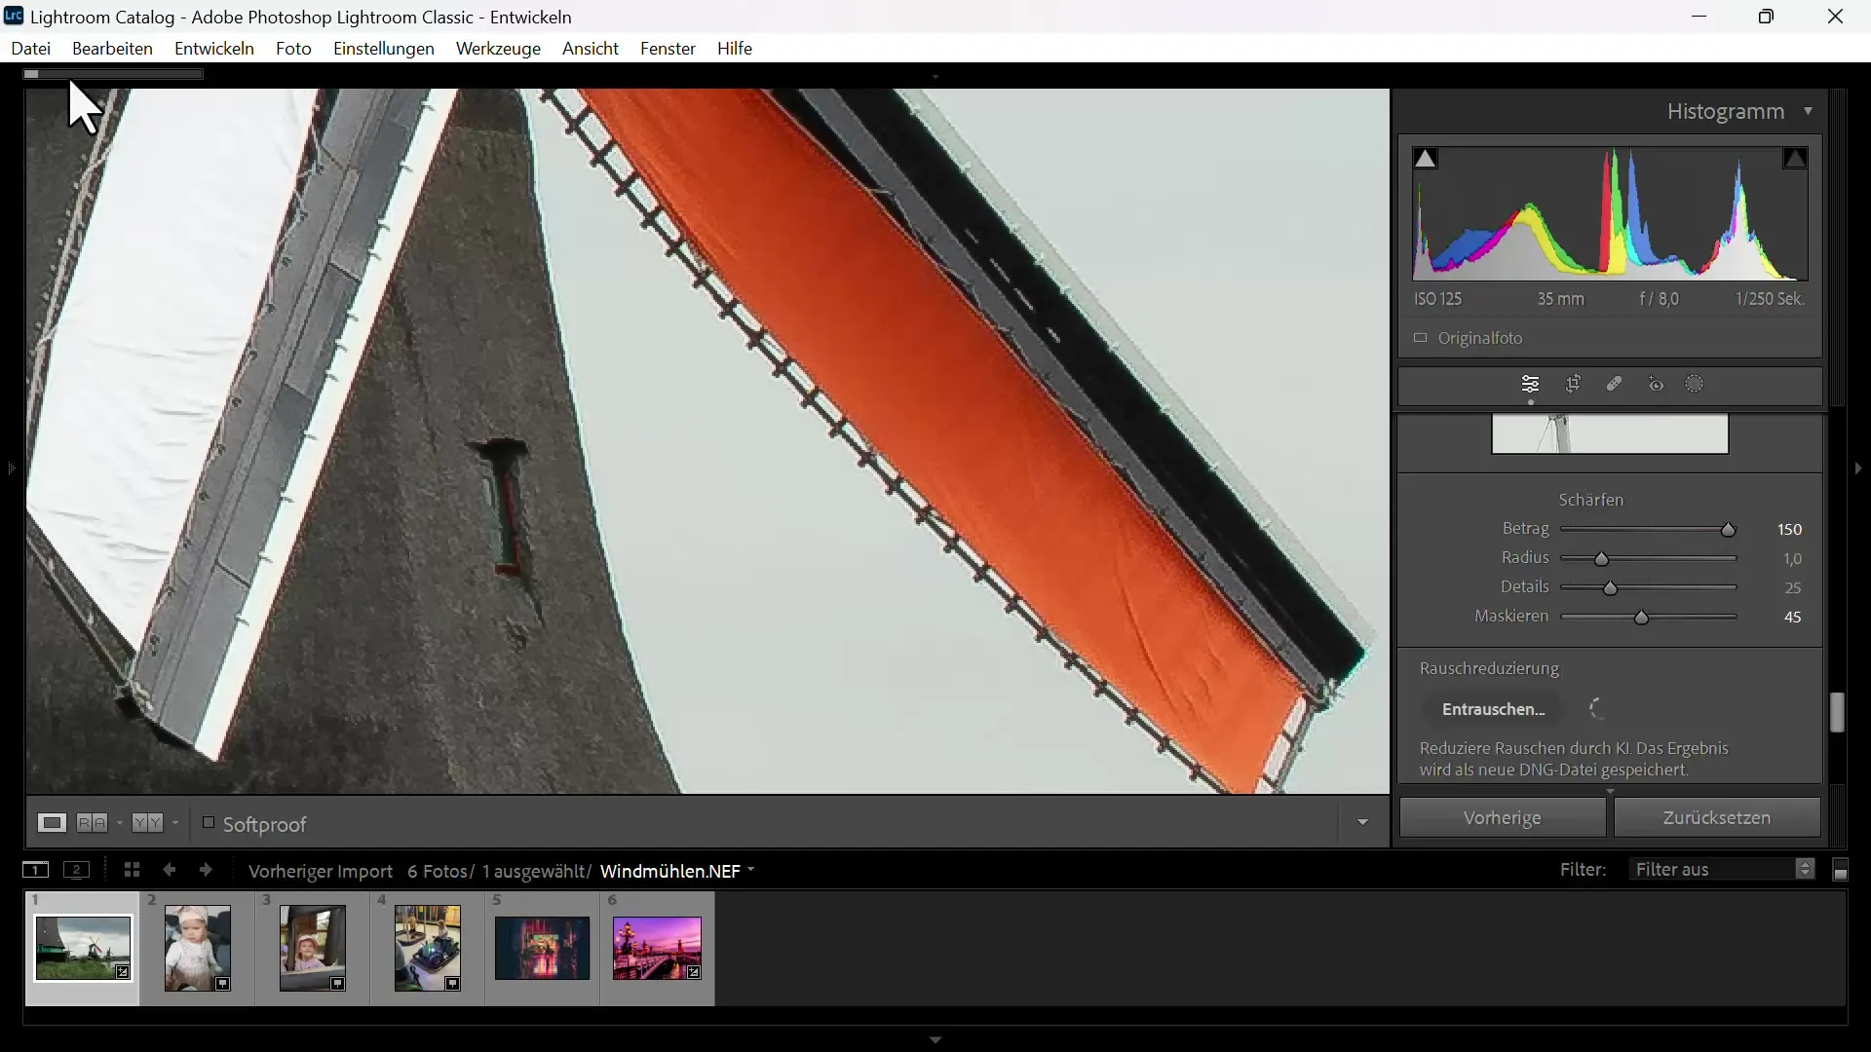Click the Betrag value 150
This screenshot has height=1052, width=1871.
tap(1790, 530)
